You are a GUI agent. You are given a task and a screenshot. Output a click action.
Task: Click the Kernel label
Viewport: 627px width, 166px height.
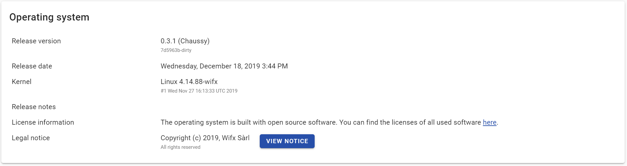(x=22, y=82)
